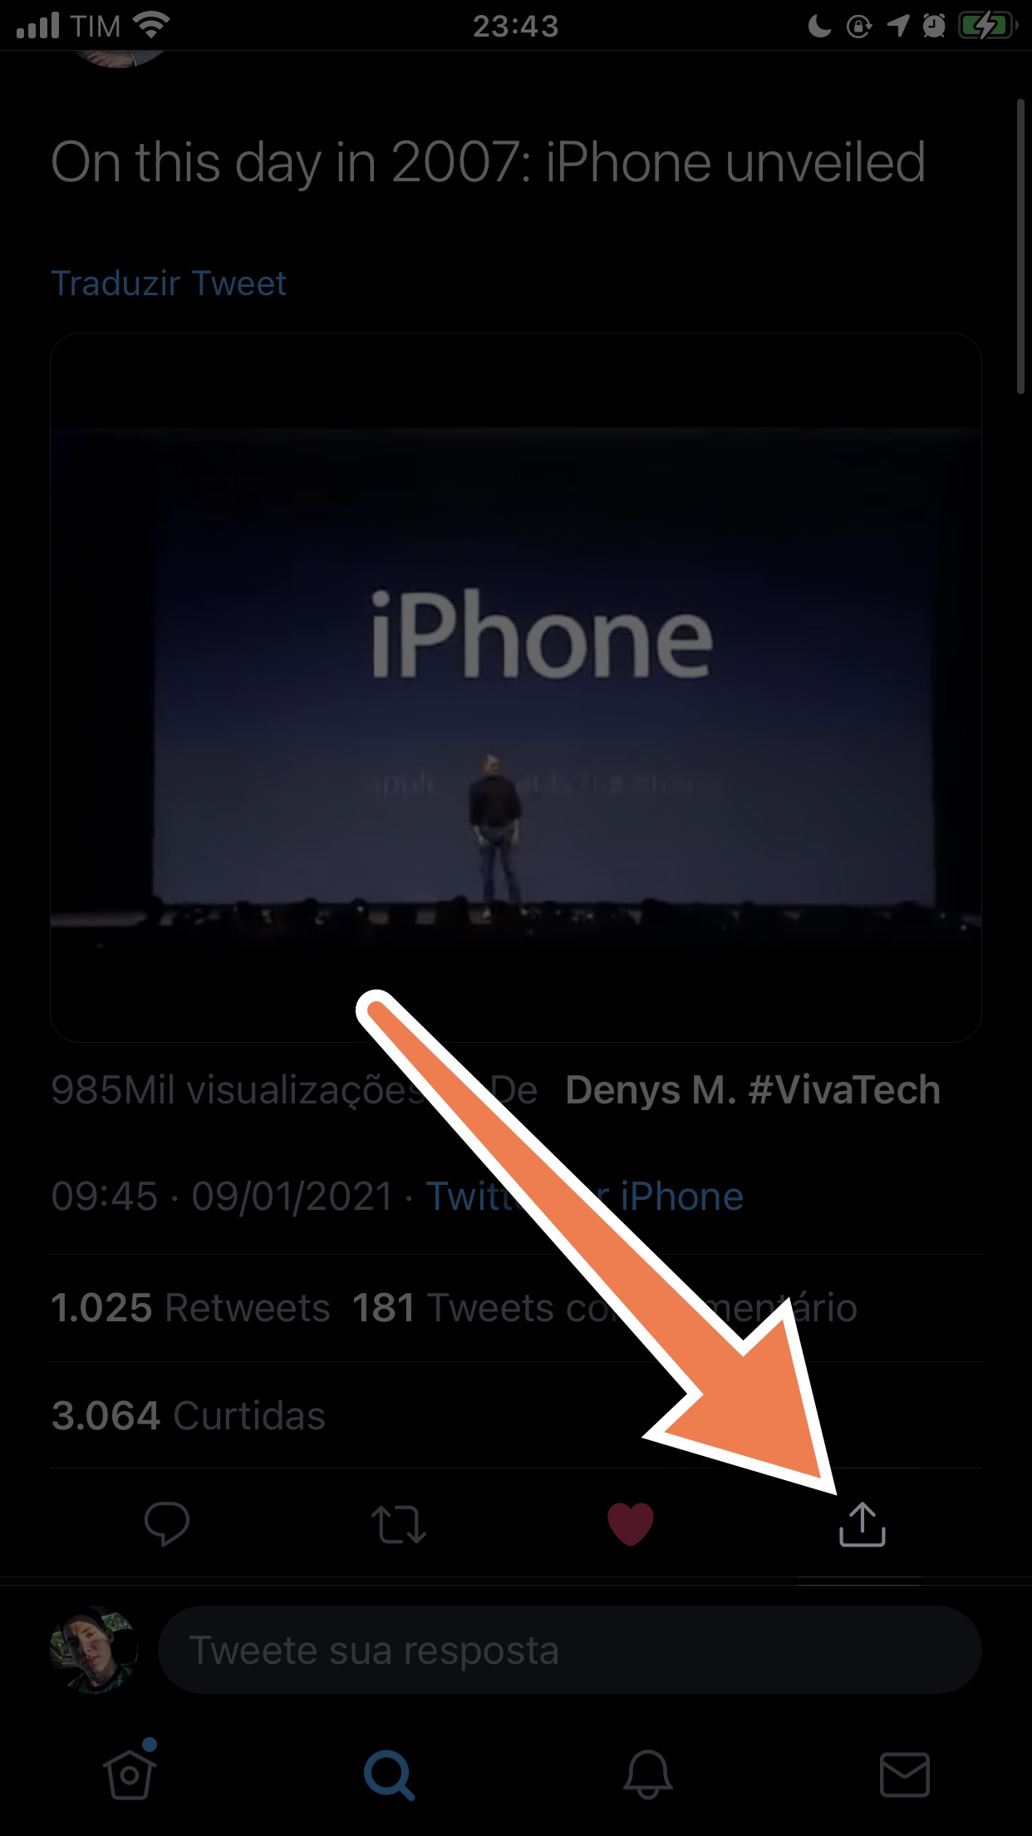The width and height of the screenshot is (1032, 1836).
Task: Tap the share tweet icon
Action: [862, 1524]
